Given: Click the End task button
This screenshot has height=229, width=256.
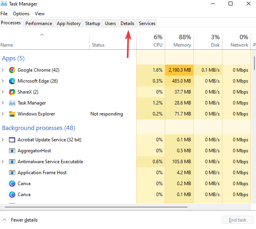Looking at the screenshot, I should click(238, 220).
